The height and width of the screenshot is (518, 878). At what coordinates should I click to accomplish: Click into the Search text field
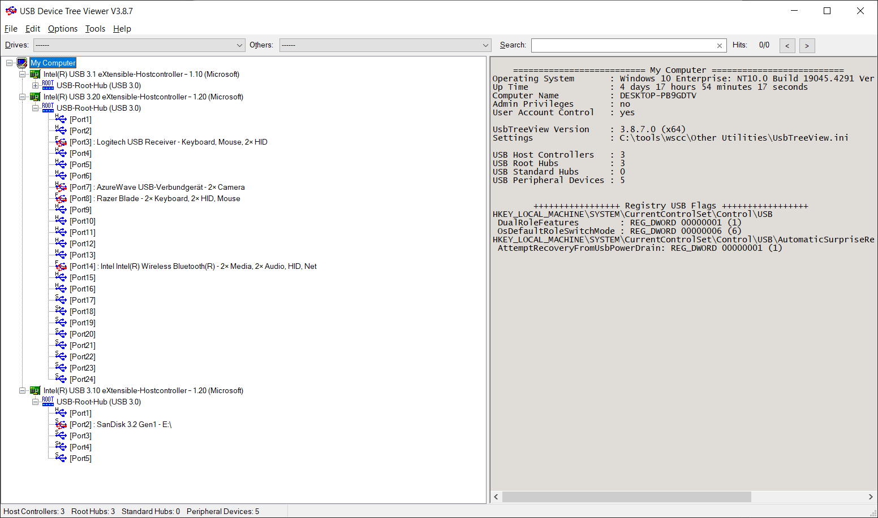pyautogui.click(x=623, y=45)
